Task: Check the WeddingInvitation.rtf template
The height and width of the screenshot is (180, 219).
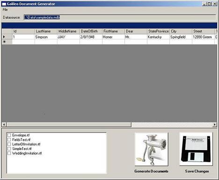Action: coord(9,153)
